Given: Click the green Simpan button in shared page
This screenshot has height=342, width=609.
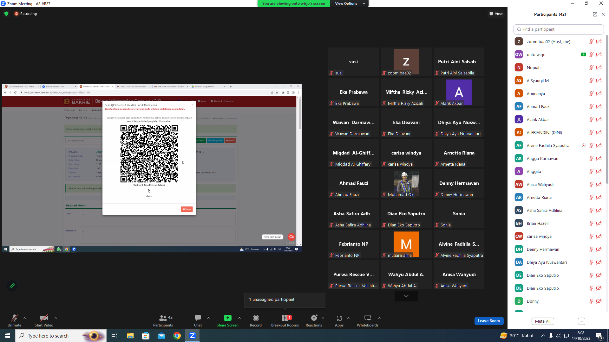Looking at the screenshot, I should (201, 141).
